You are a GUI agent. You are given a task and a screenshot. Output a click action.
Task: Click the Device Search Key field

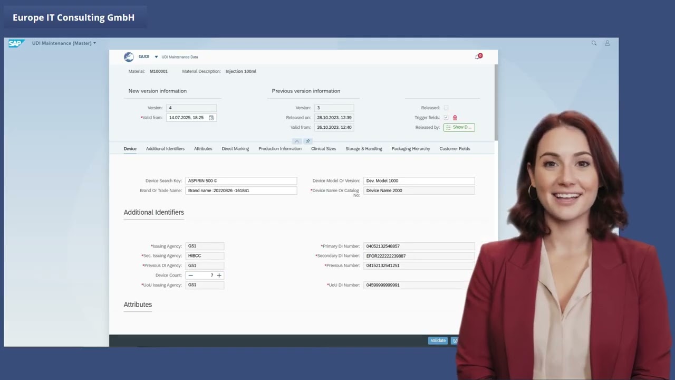pyautogui.click(x=241, y=181)
